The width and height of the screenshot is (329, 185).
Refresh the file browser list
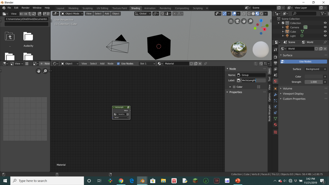[34, 14]
